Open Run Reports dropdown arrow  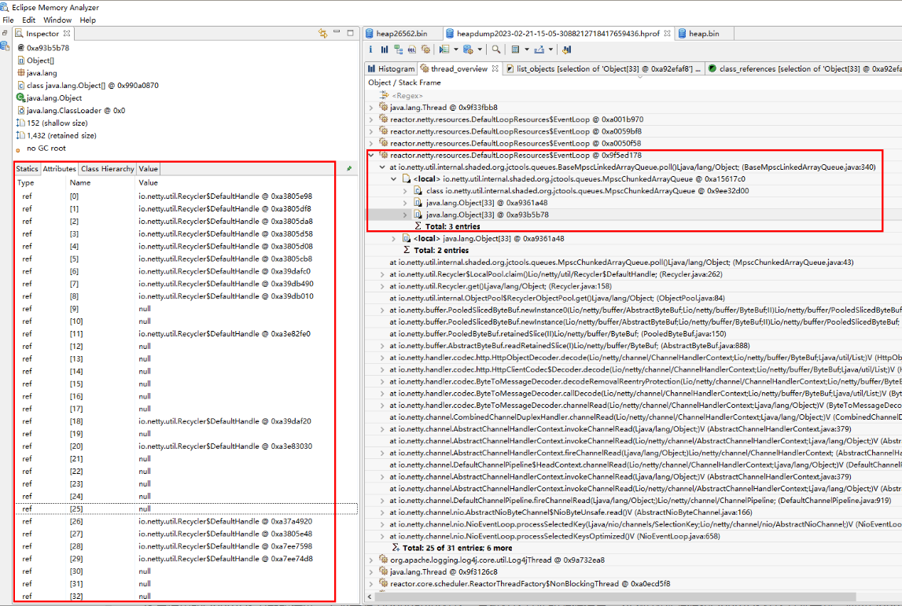point(455,50)
